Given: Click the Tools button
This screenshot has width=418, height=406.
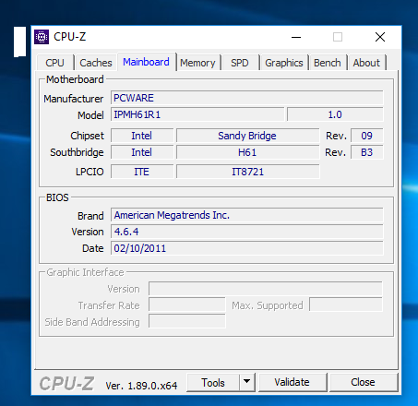Looking at the screenshot, I should point(213,383).
